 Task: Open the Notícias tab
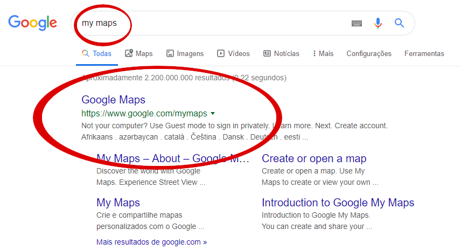pyautogui.click(x=281, y=53)
